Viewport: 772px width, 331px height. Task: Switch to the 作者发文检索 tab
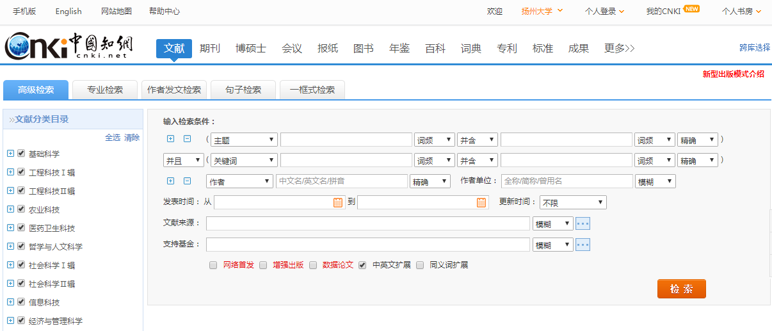174,90
